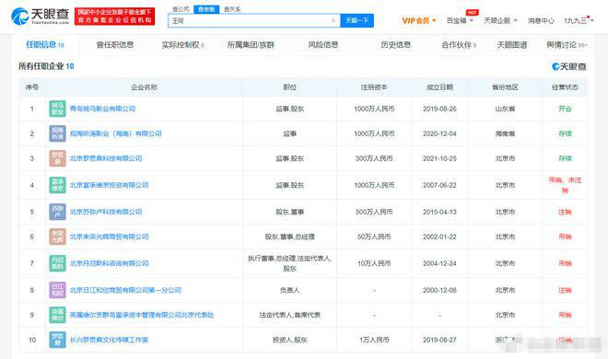608x359 pixels.
Task: Click the date cell 2019-08-26
Action: (x=439, y=109)
